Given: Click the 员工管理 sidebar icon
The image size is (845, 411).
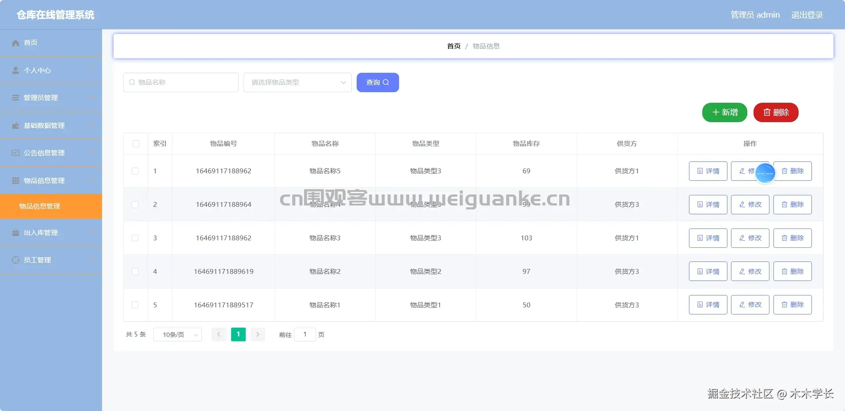Looking at the screenshot, I should click(15, 260).
